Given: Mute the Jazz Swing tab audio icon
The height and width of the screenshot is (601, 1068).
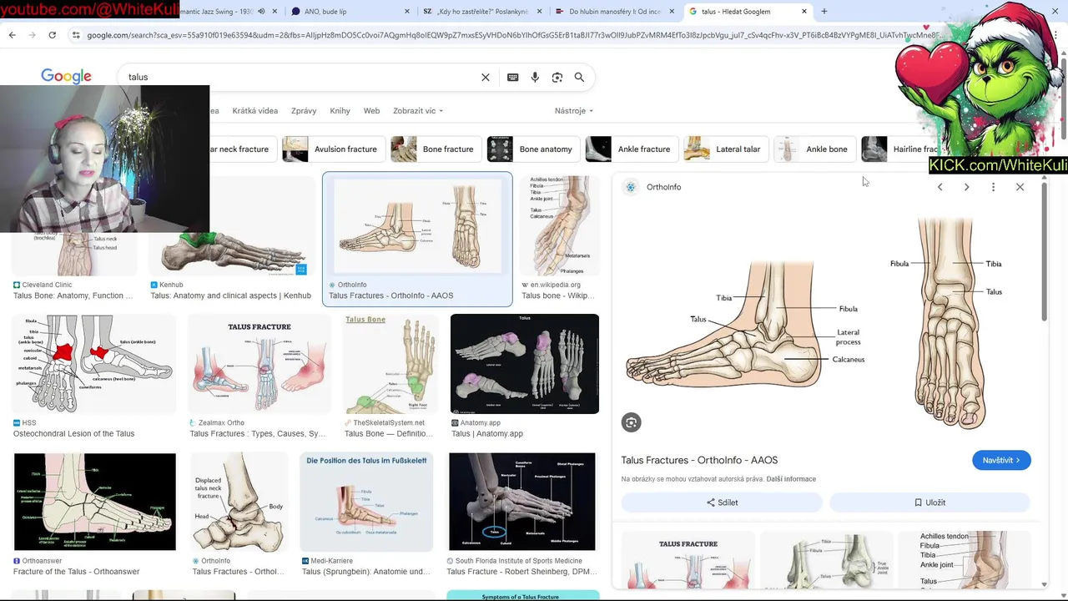Looking at the screenshot, I should (261, 12).
